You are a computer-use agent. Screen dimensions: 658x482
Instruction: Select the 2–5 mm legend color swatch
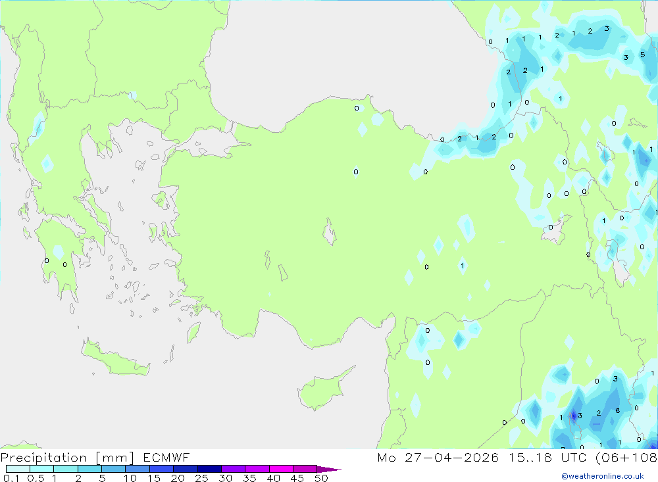point(89,469)
